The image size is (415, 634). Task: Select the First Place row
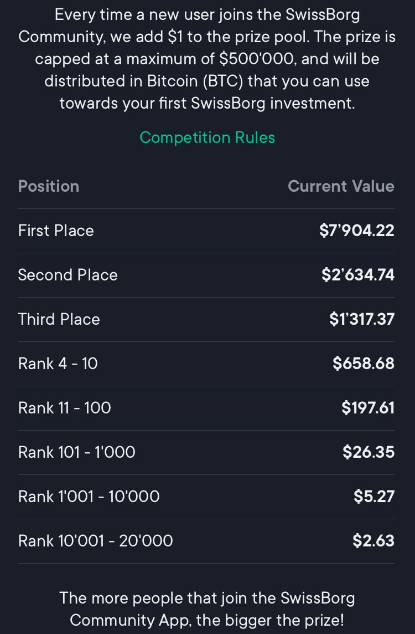[206, 231]
